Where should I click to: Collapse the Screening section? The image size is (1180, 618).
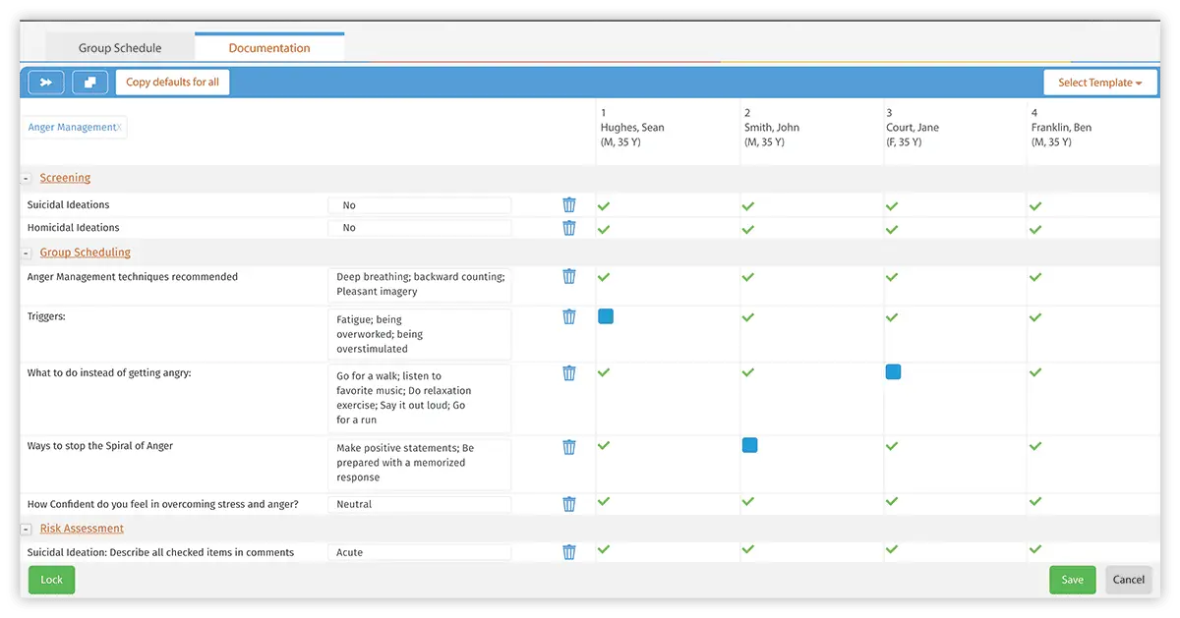27,178
